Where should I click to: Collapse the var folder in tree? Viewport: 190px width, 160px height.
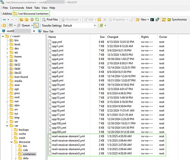pyautogui.click(x=7, y=126)
